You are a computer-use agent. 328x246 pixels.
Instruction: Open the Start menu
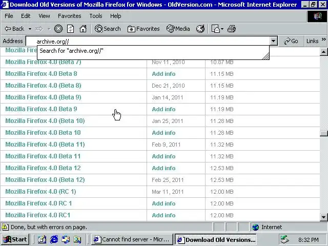coord(15,239)
